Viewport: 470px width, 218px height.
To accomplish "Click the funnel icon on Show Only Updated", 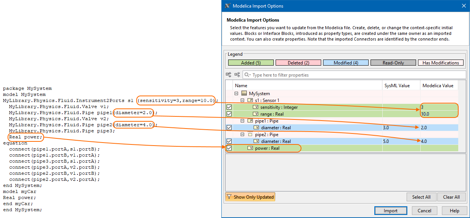I will click(229, 197).
